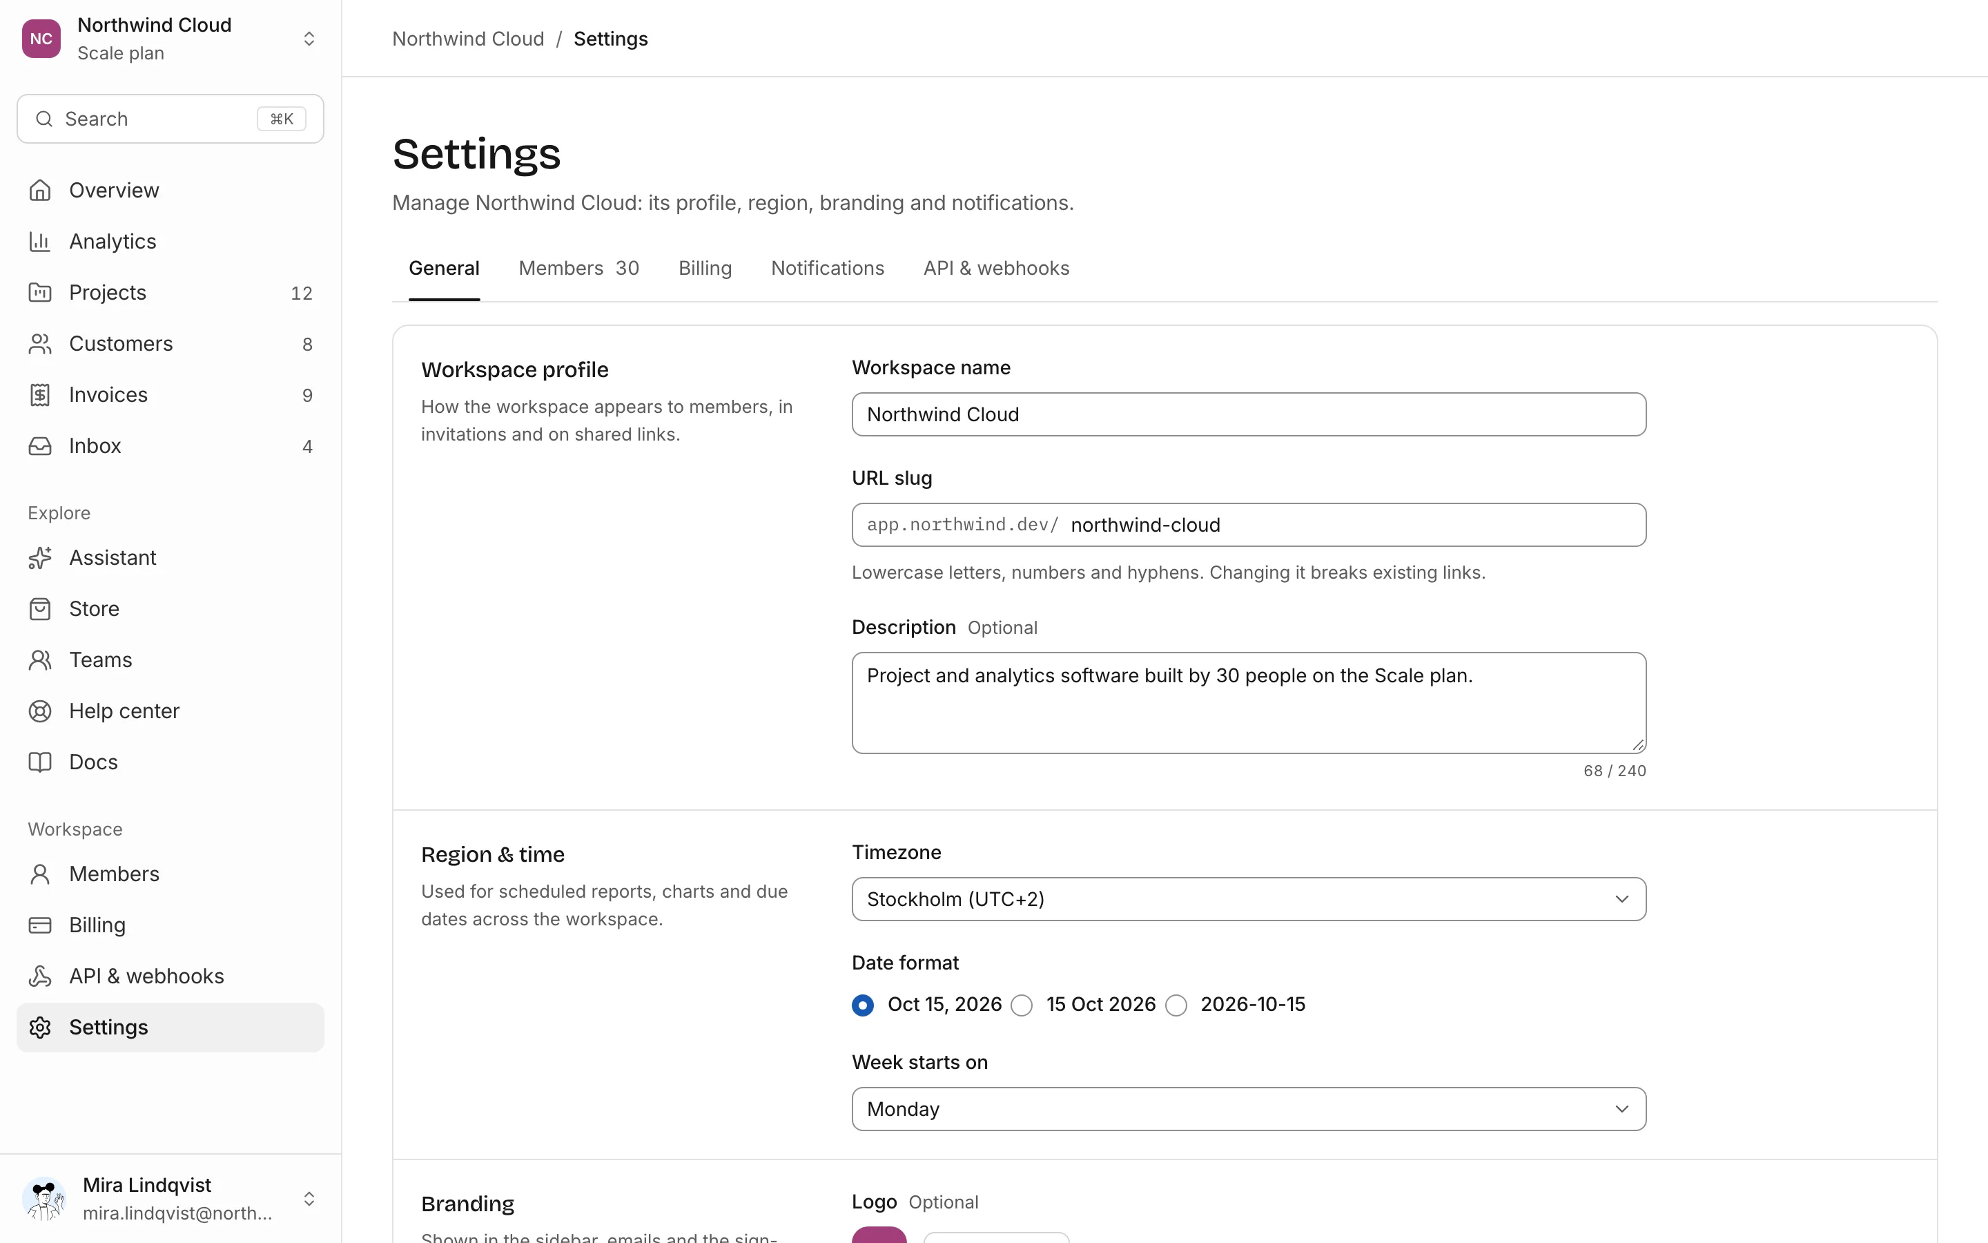
Task: Click the Assistant sparkle icon
Action: point(39,557)
